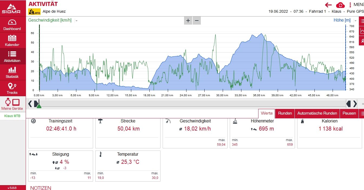Toggle the chart line view icon on right

(362, 31)
